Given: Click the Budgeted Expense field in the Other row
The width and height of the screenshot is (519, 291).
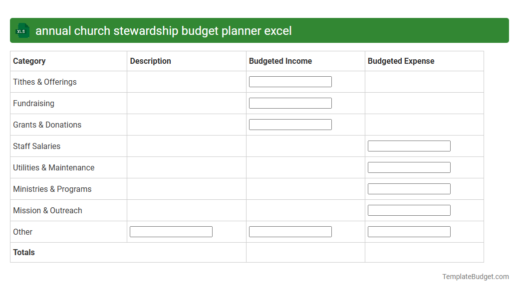Looking at the screenshot, I should pyautogui.click(x=409, y=231).
